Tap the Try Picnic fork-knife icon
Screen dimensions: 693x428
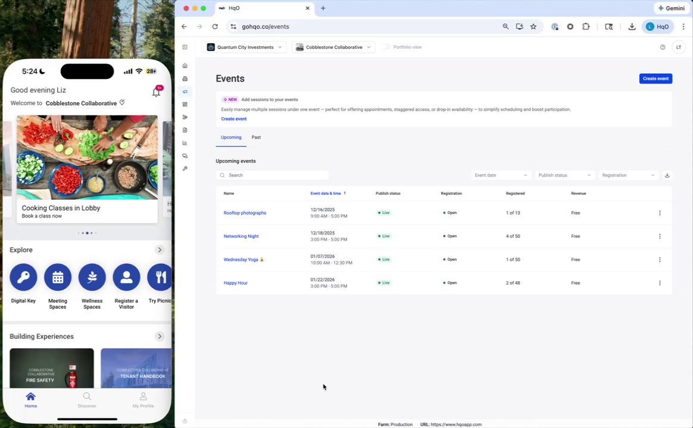[x=160, y=277]
